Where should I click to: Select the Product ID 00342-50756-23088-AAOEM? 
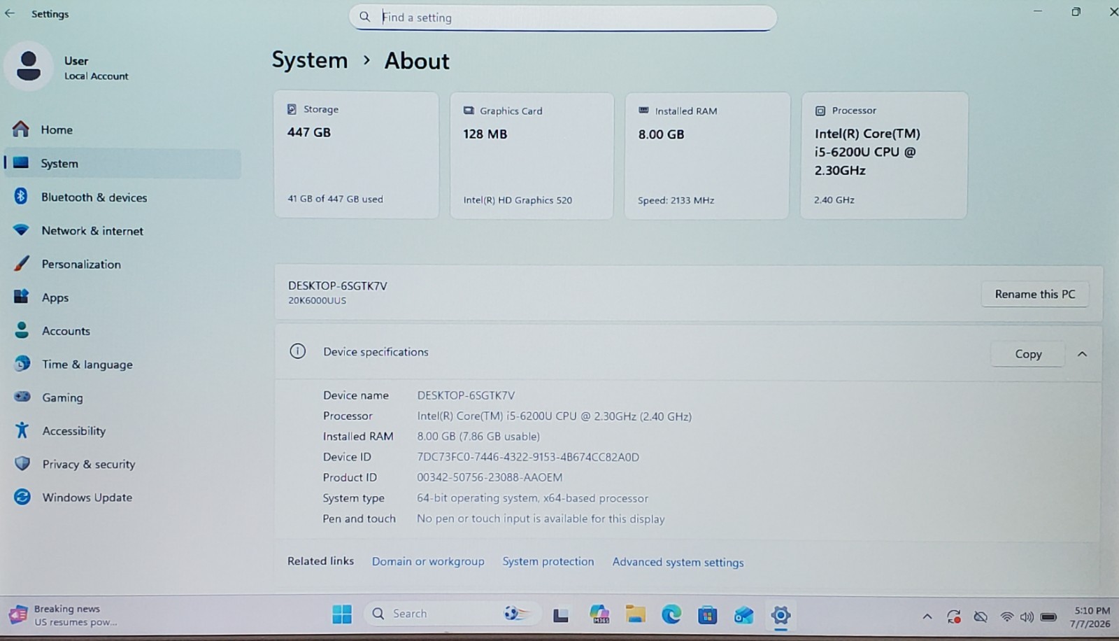tap(490, 477)
